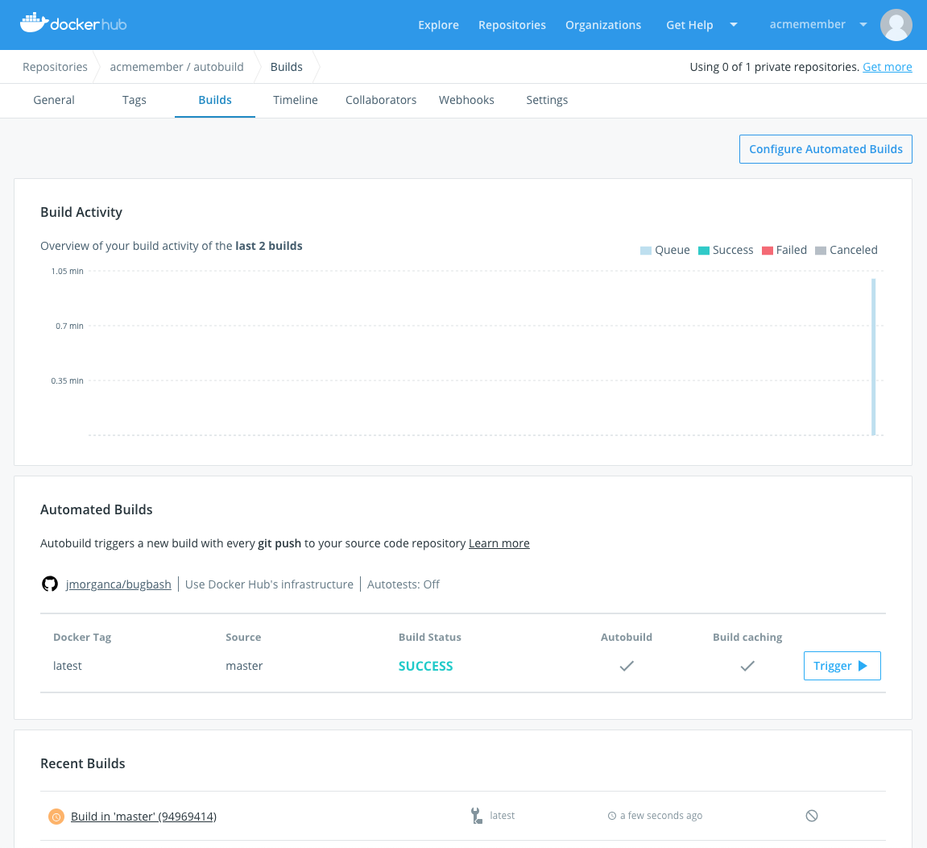Toggle the Autobuild checkmark for latest
The height and width of the screenshot is (848, 927).
pos(627,666)
